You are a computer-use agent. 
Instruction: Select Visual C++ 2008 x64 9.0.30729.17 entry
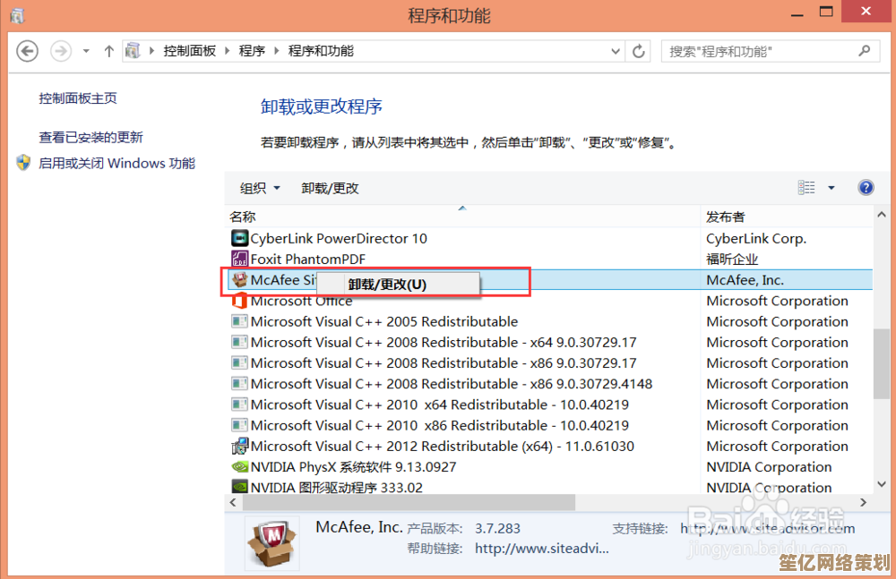tap(444, 342)
